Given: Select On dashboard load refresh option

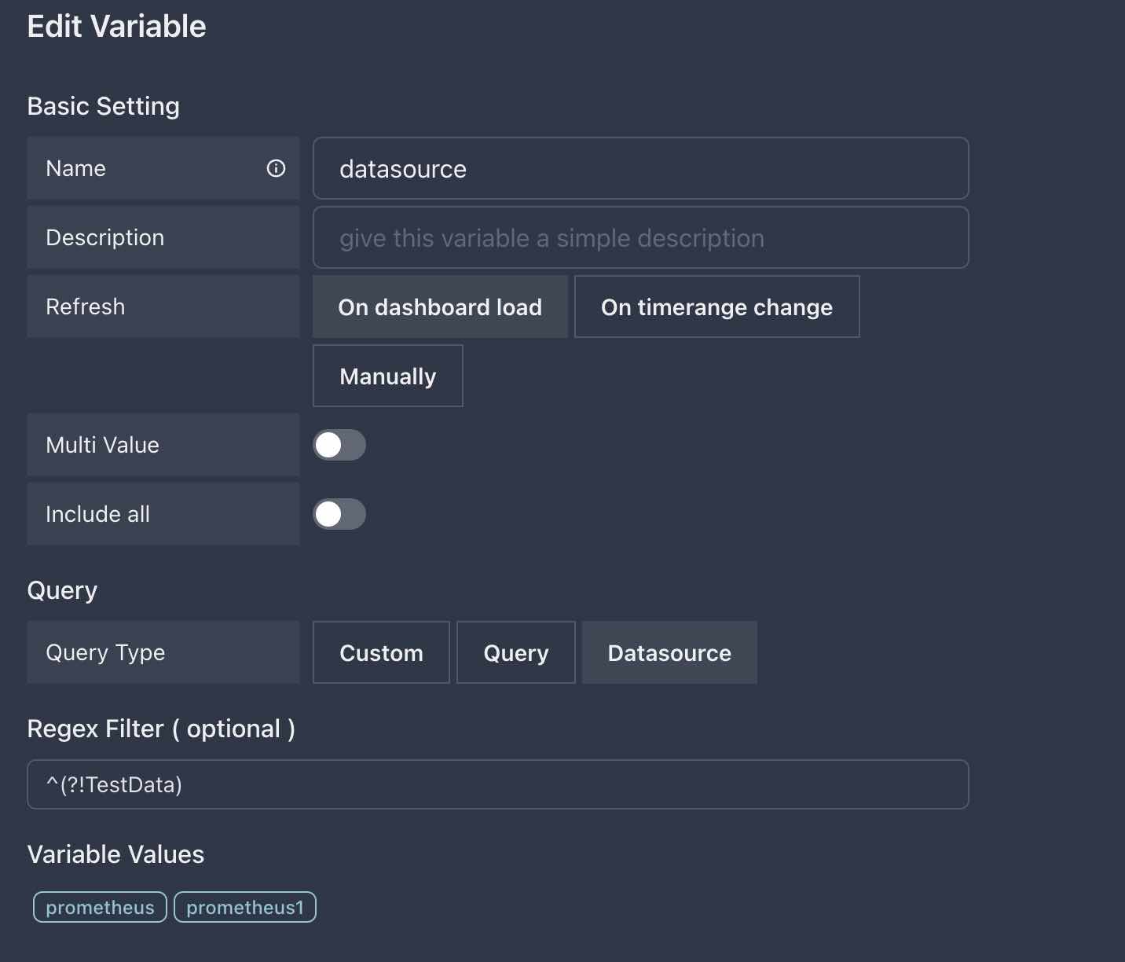Looking at the screenshot, I should 440,307.
